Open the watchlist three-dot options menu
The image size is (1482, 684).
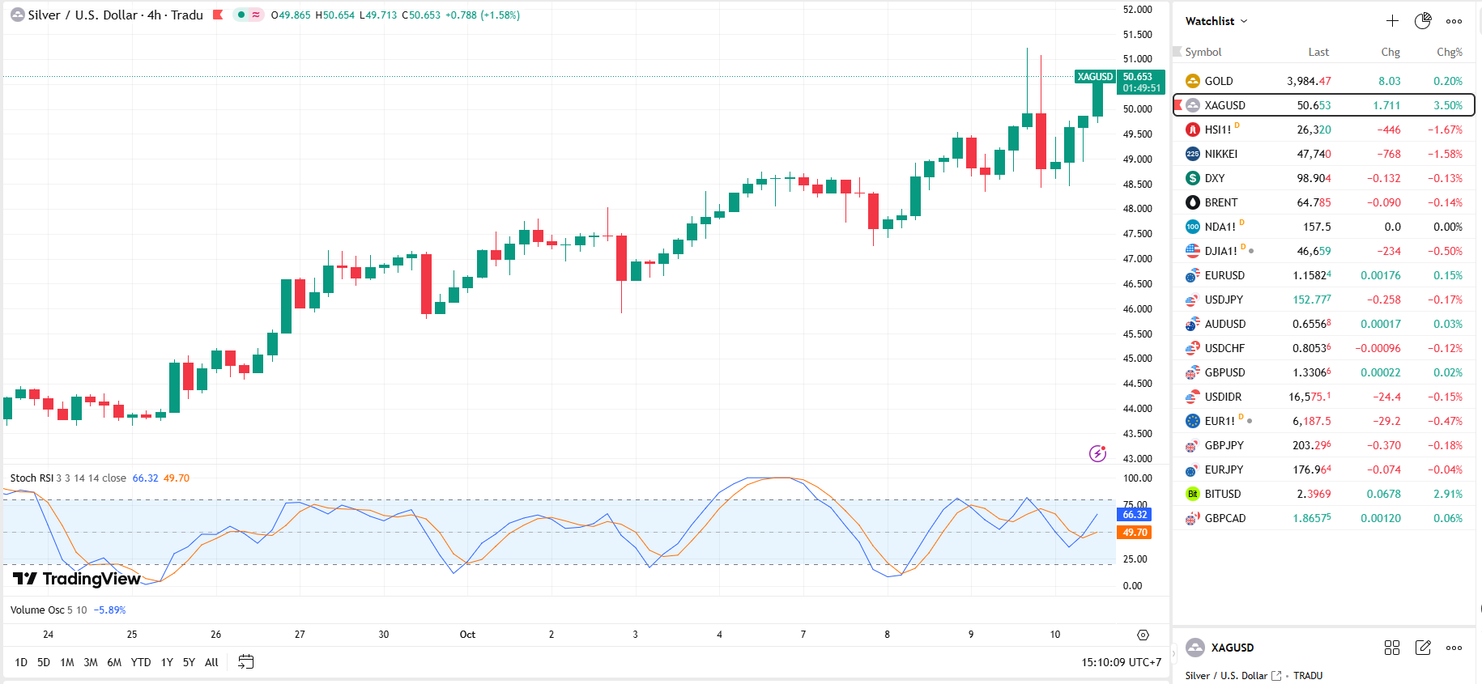tap(1454, 21)
